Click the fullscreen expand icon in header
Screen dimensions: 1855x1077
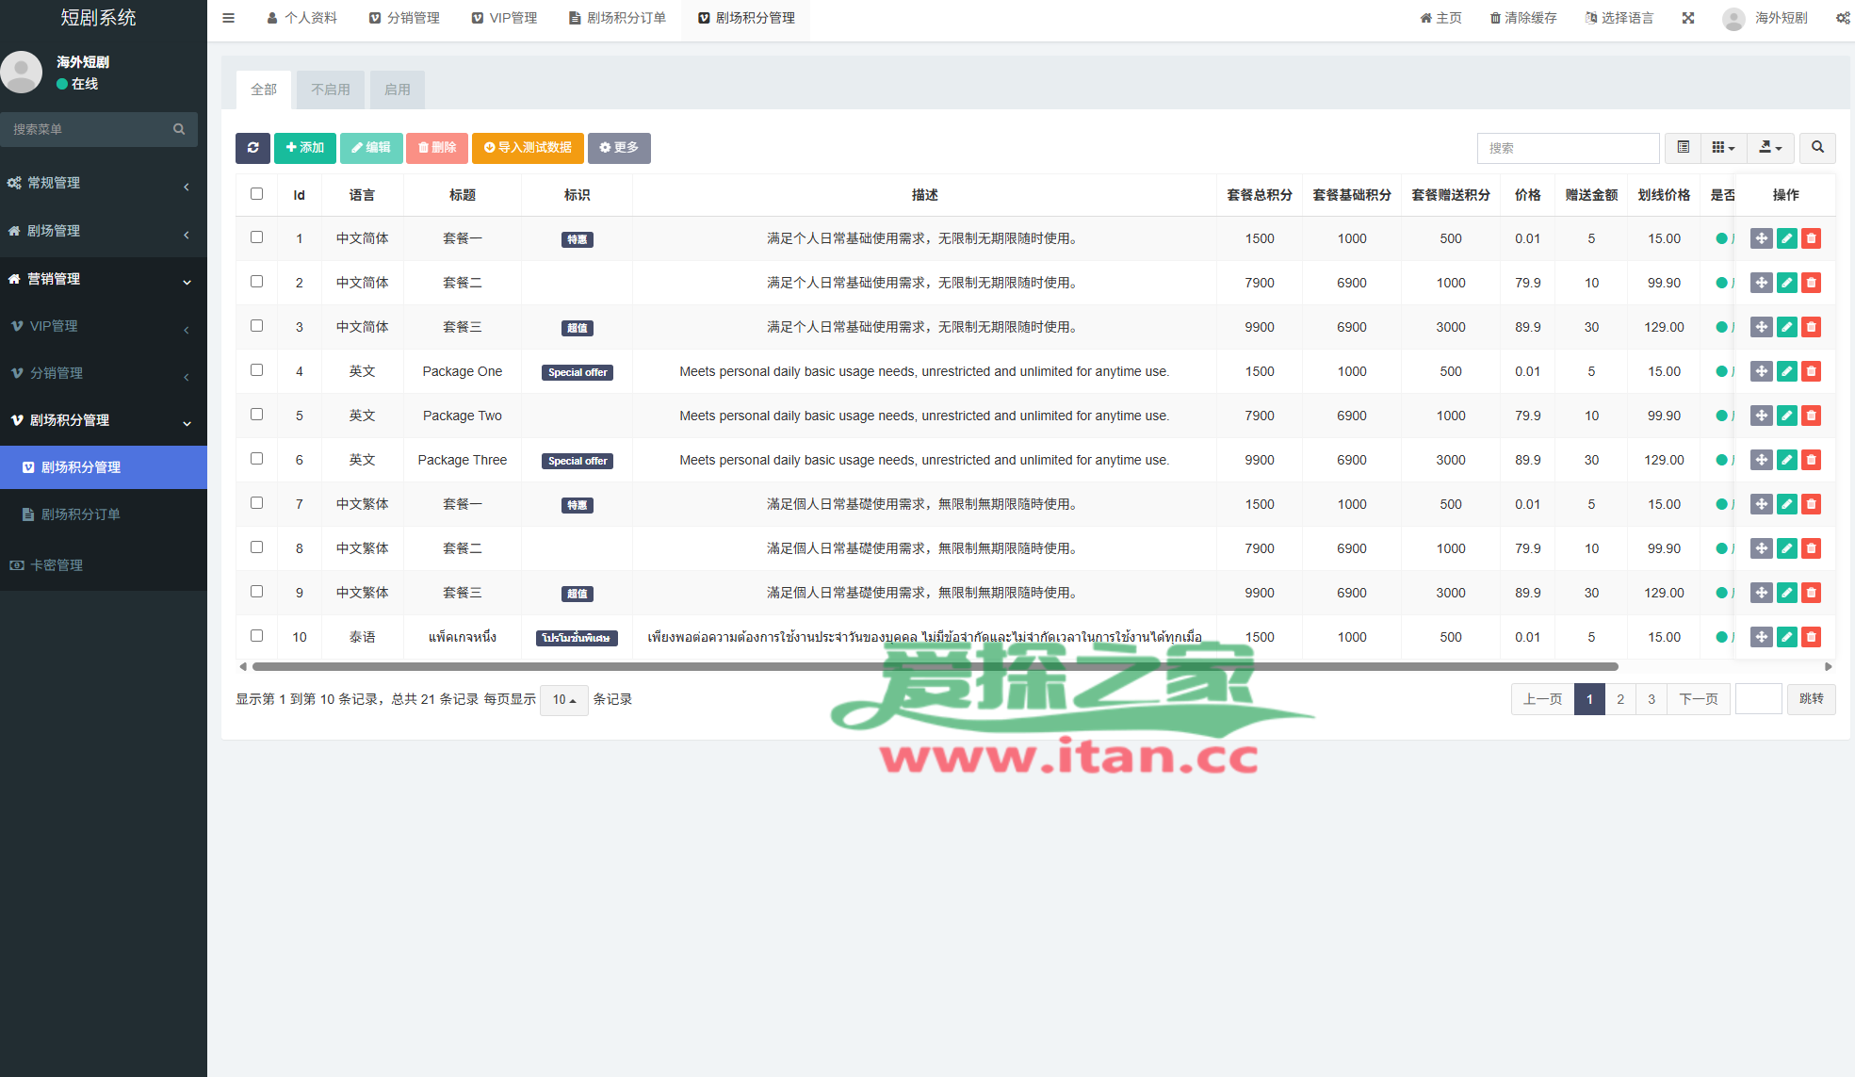pyautogui.click(x=1688, y=18)
